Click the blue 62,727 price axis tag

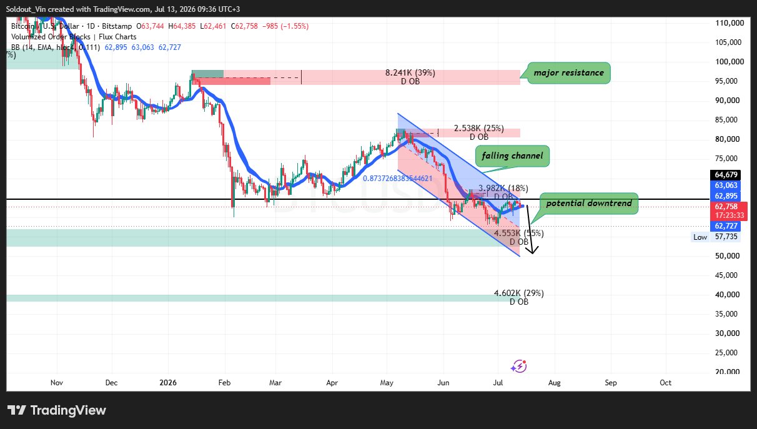pyautogui.click(x=727, y=226)
